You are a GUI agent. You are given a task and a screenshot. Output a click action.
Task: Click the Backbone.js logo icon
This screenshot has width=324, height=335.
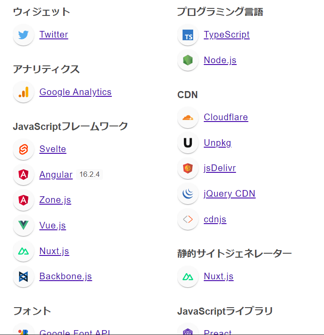23,277
